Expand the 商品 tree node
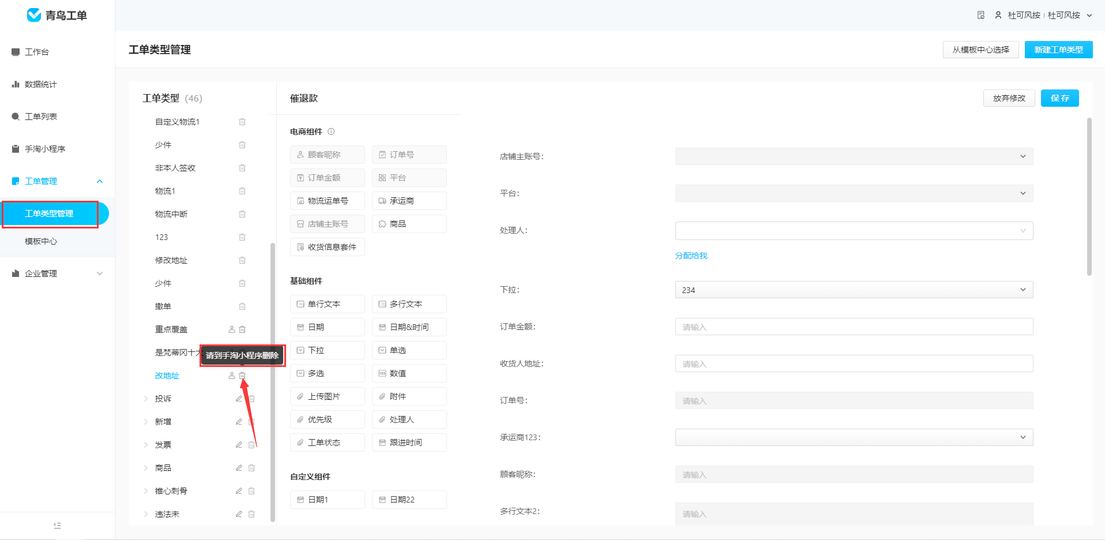 coord(145,468)
